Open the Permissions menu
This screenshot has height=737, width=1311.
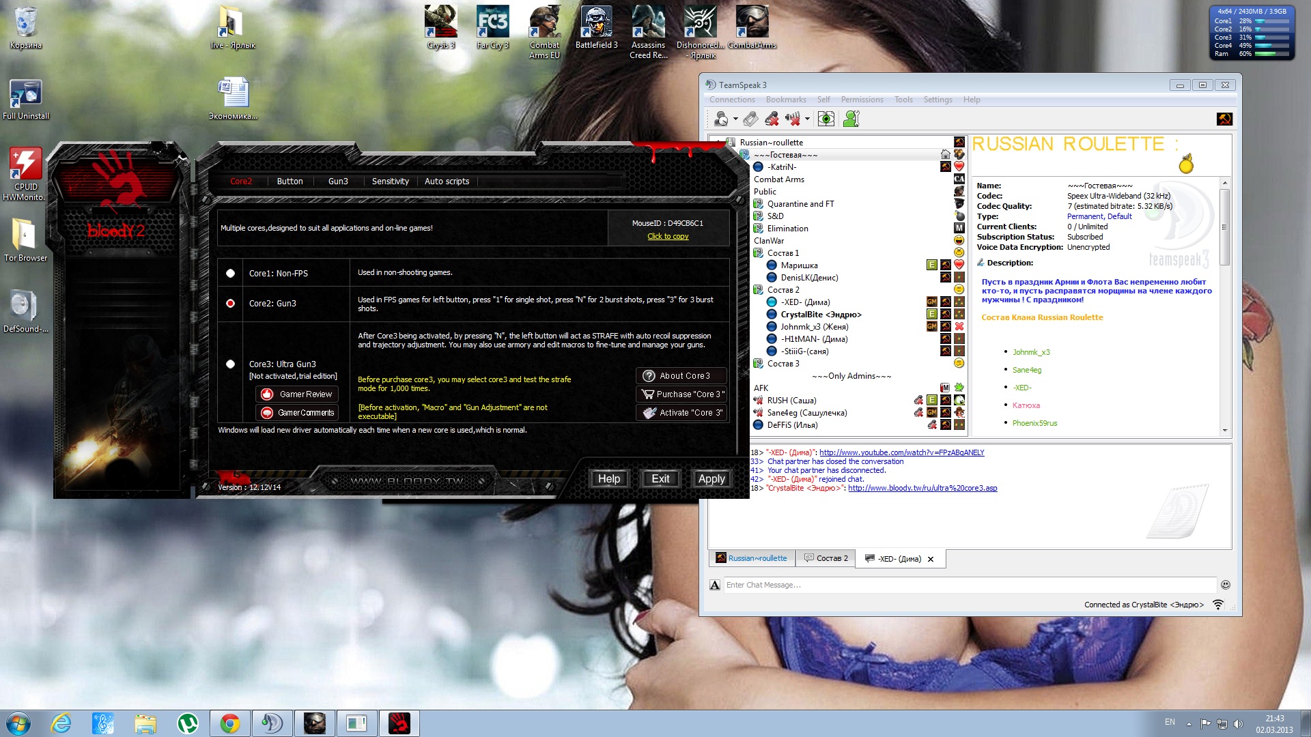(862, 100)
